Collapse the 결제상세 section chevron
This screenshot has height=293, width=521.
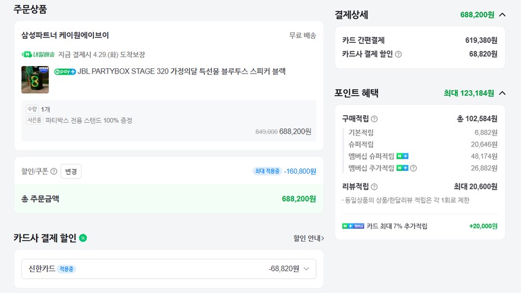coord(502,14)
